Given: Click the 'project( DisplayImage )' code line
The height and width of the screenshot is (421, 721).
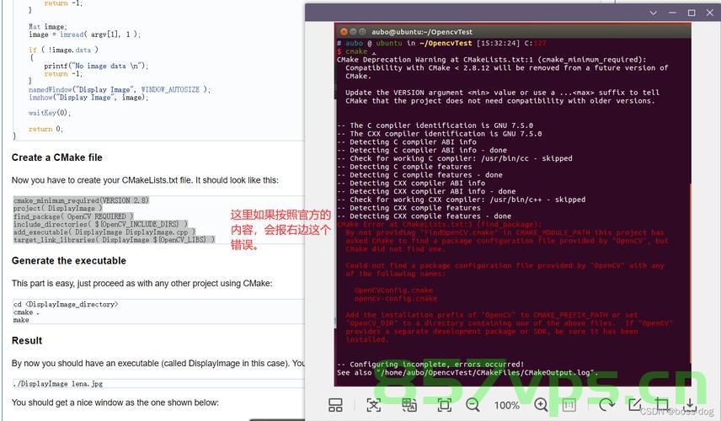Looking at the screenshot, I should pos(58,208).
